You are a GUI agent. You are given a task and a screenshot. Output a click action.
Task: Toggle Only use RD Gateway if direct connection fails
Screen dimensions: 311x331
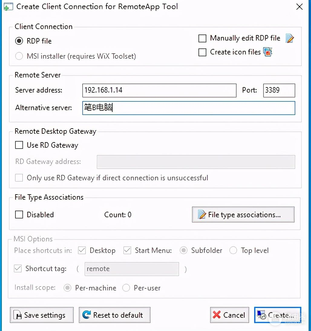click(19, 178)
